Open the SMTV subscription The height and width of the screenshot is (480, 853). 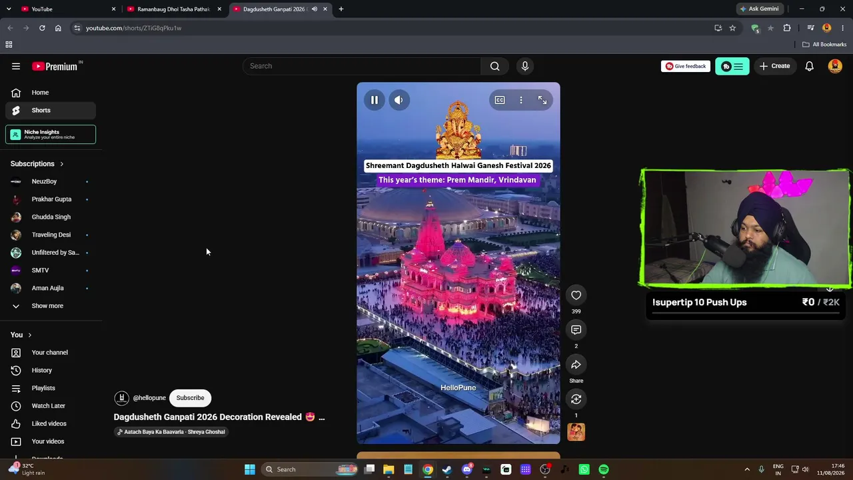point(51,270)
